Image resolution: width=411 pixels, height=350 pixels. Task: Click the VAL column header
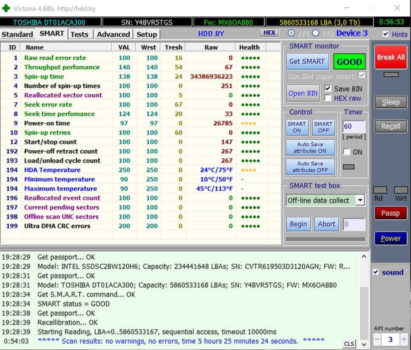tap(124, 47)
